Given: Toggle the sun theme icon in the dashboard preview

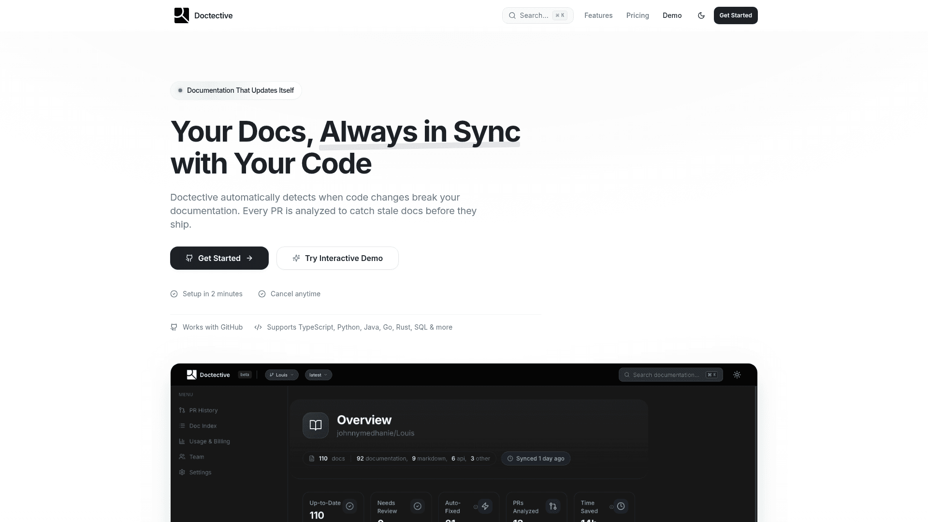Looking at the screenshot, I should [737, 375].
